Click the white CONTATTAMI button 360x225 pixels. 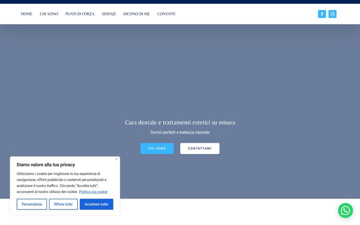pyautogui.click(x=199, y=148)
